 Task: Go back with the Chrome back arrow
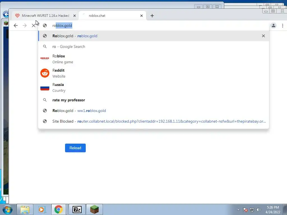point(16,25)
